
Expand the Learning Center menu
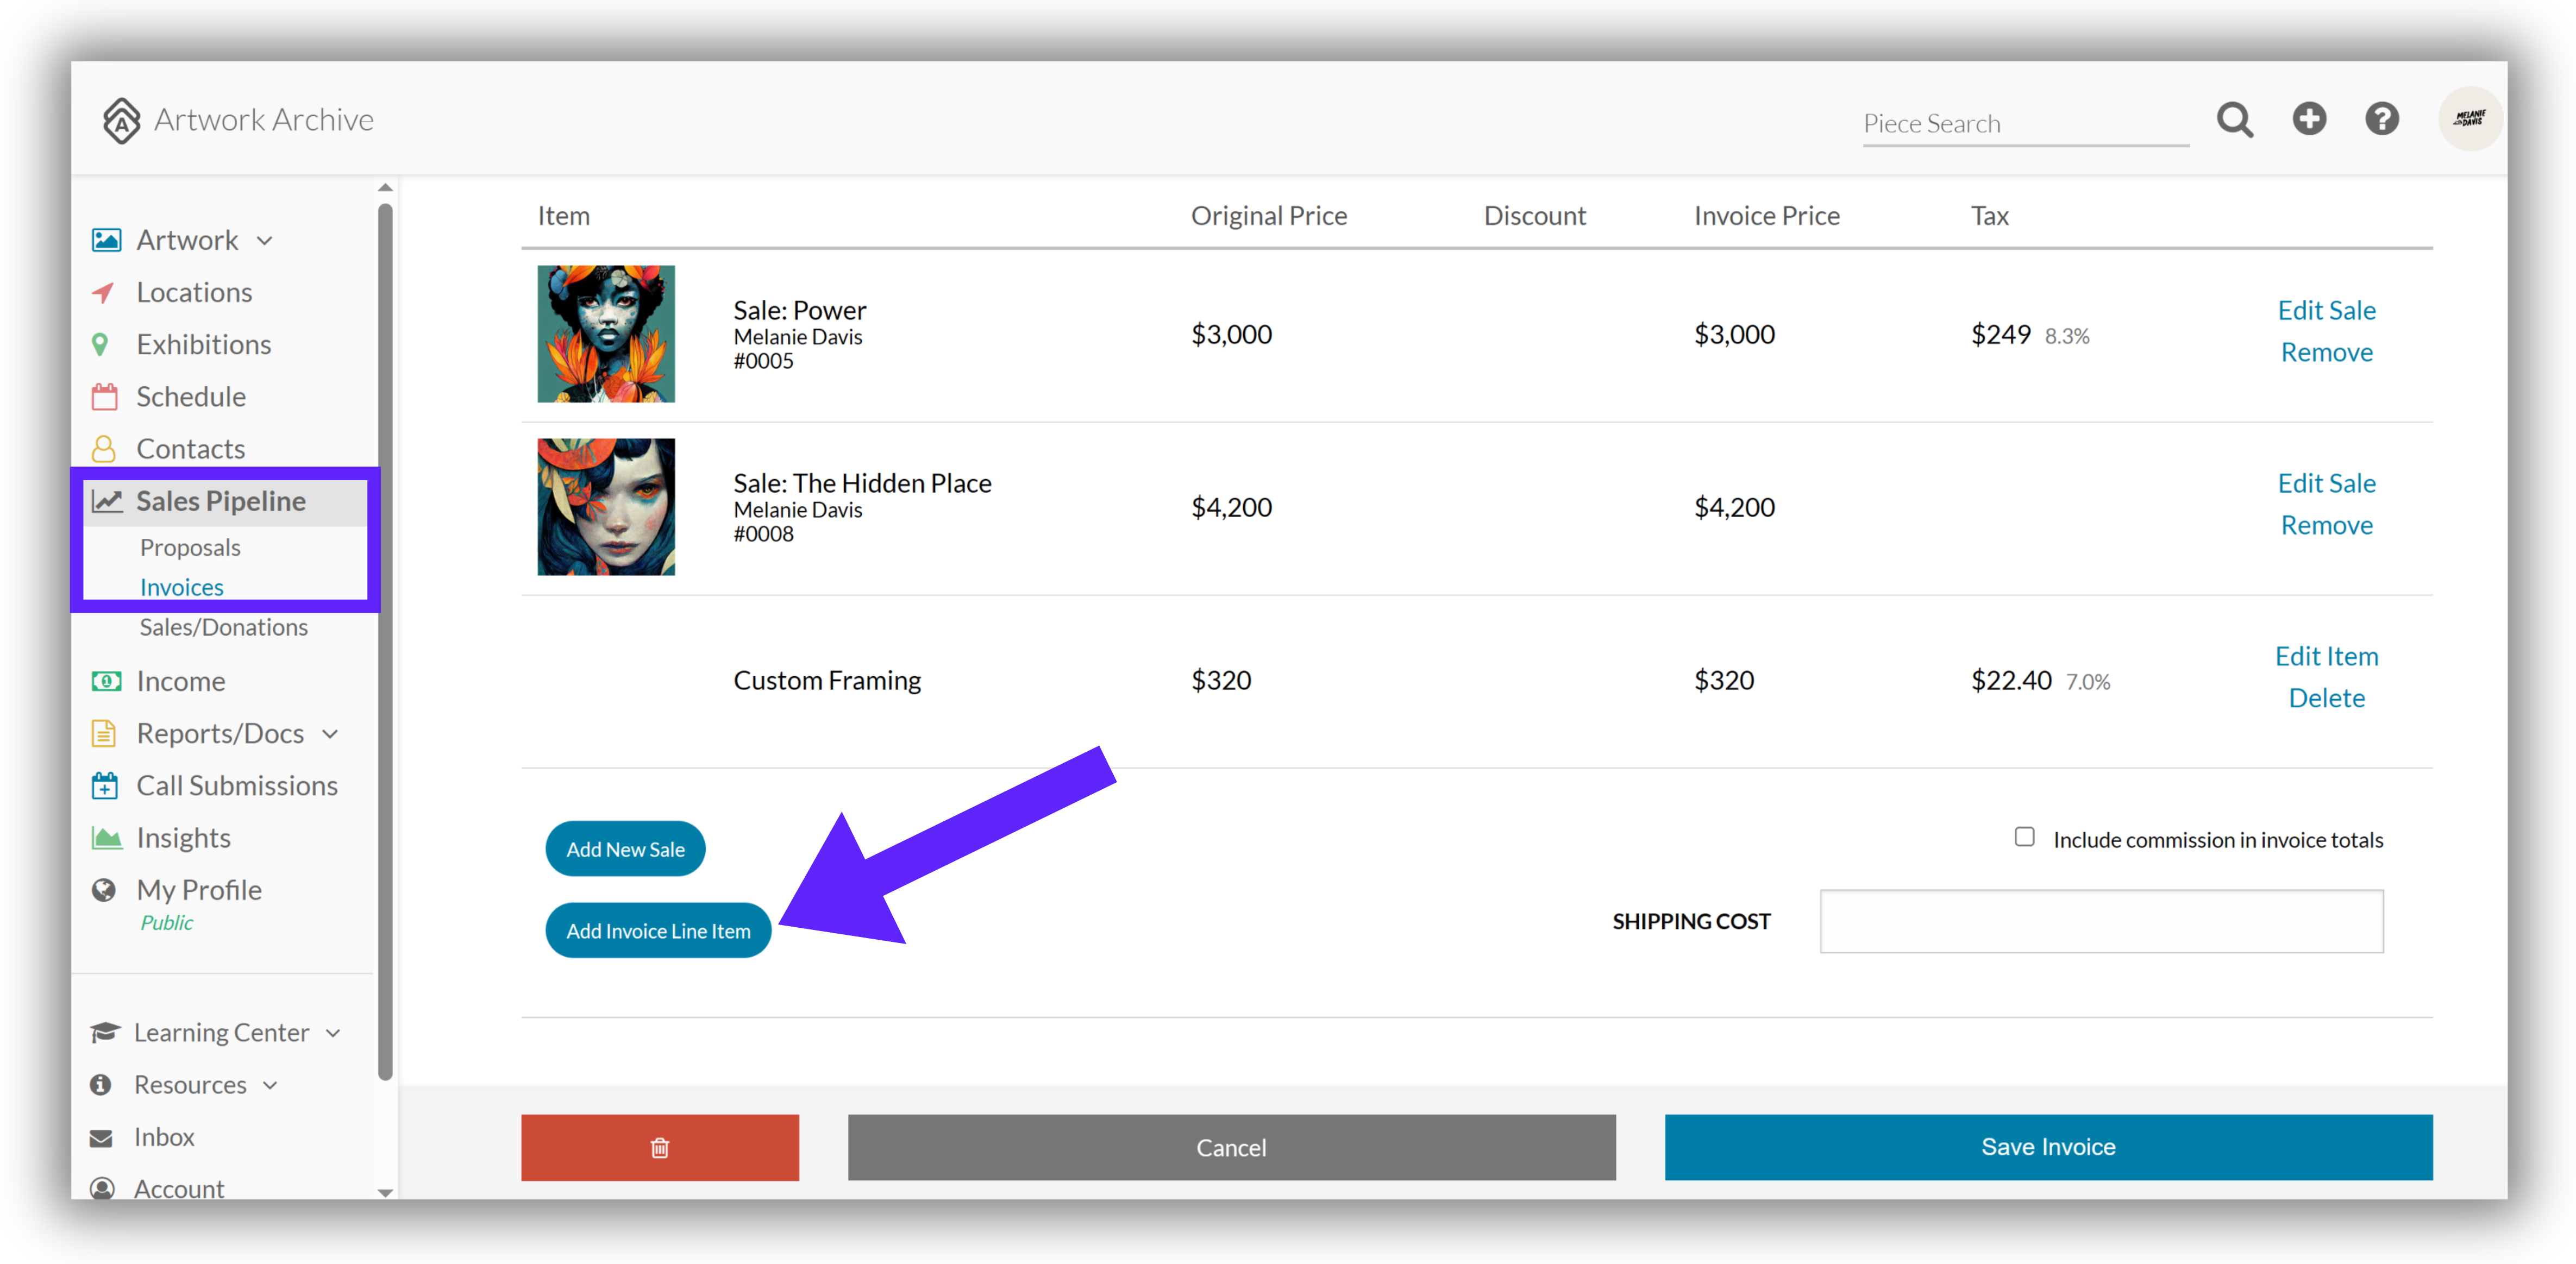pyautogui.click(x=333, y=1033)
